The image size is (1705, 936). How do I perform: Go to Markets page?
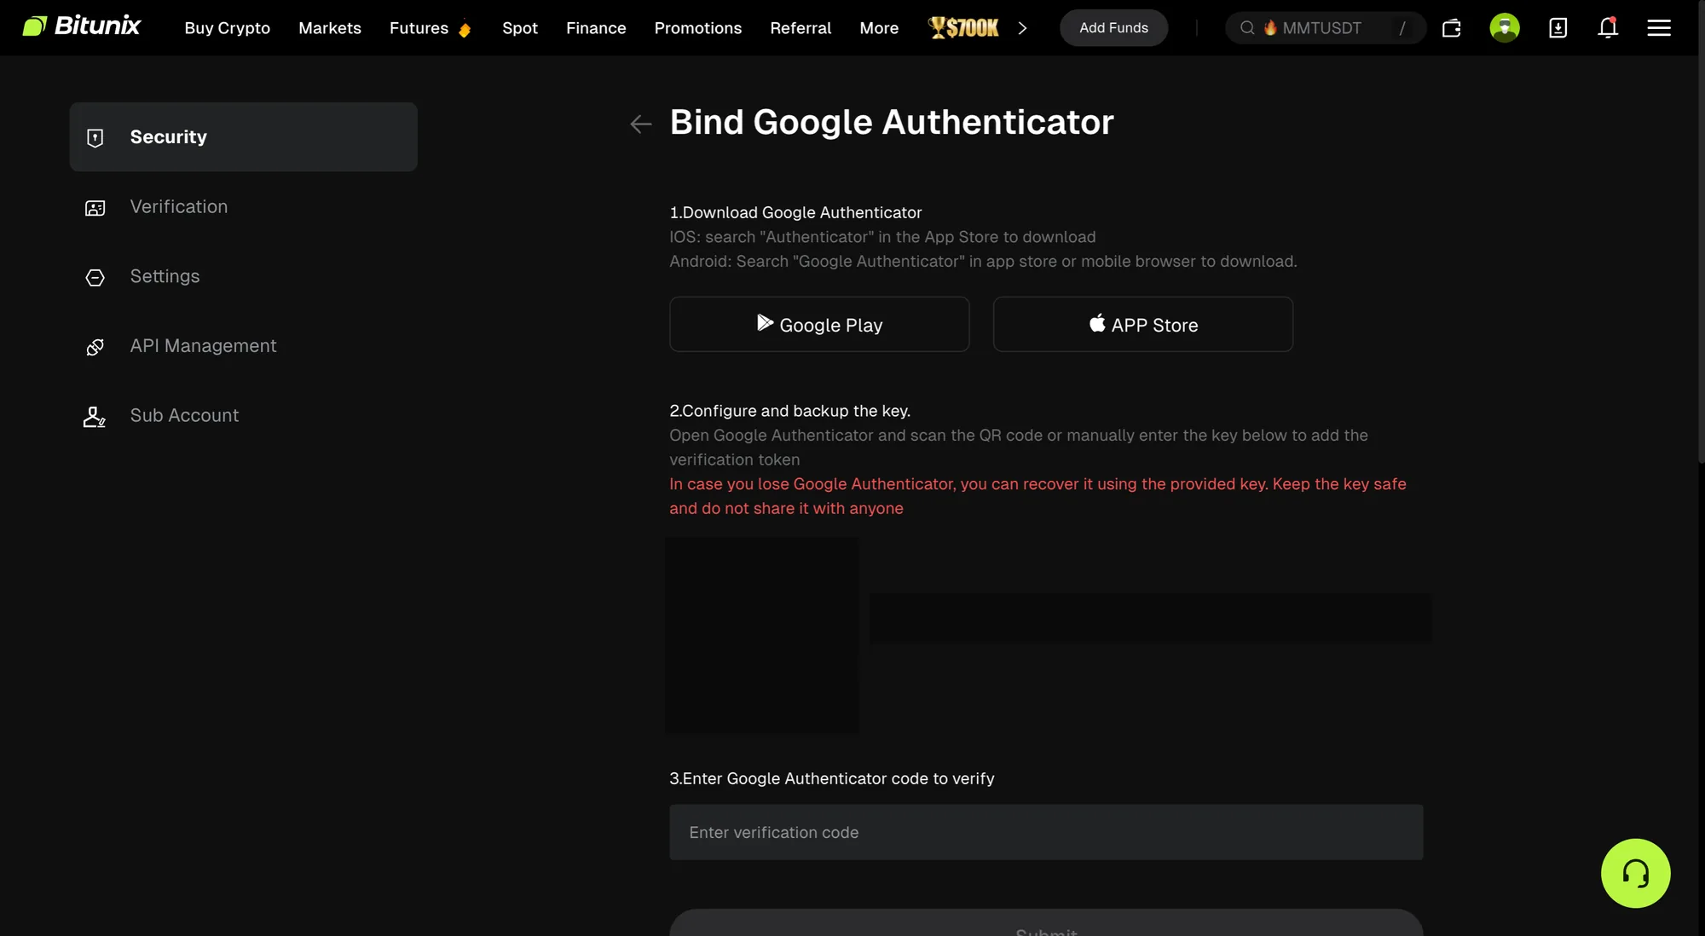(x=330, y=28)
